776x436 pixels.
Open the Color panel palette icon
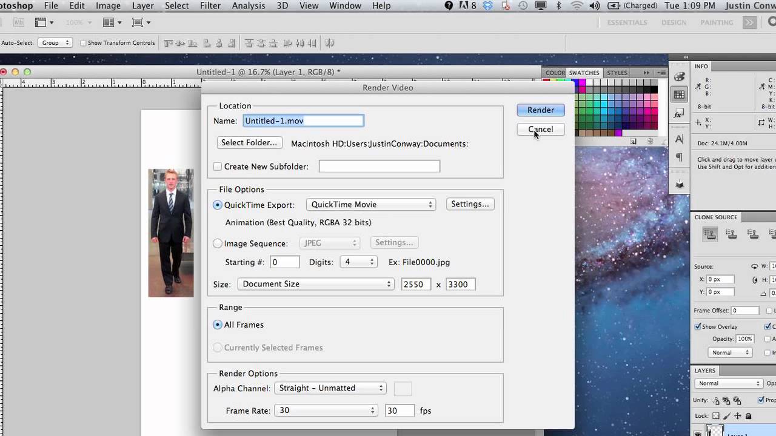coord(679,76)
